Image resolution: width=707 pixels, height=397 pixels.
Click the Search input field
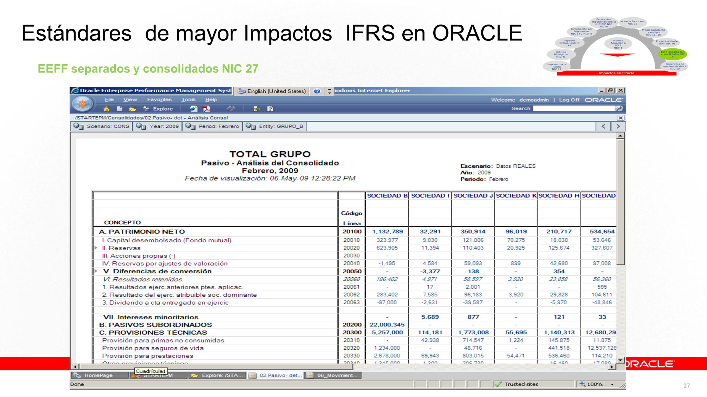click(x=574, y=109)
